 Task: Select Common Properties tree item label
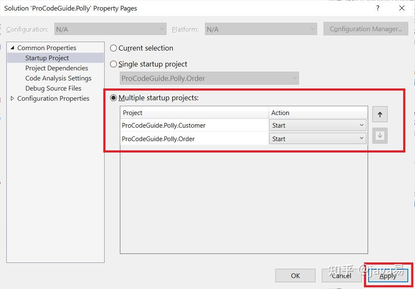tap(46, 48)
